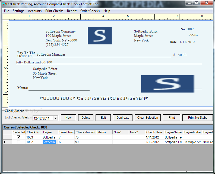Viewport: 215px width, 174px height.
Task: Click serial number cell 7
Action: coord(66,137)
